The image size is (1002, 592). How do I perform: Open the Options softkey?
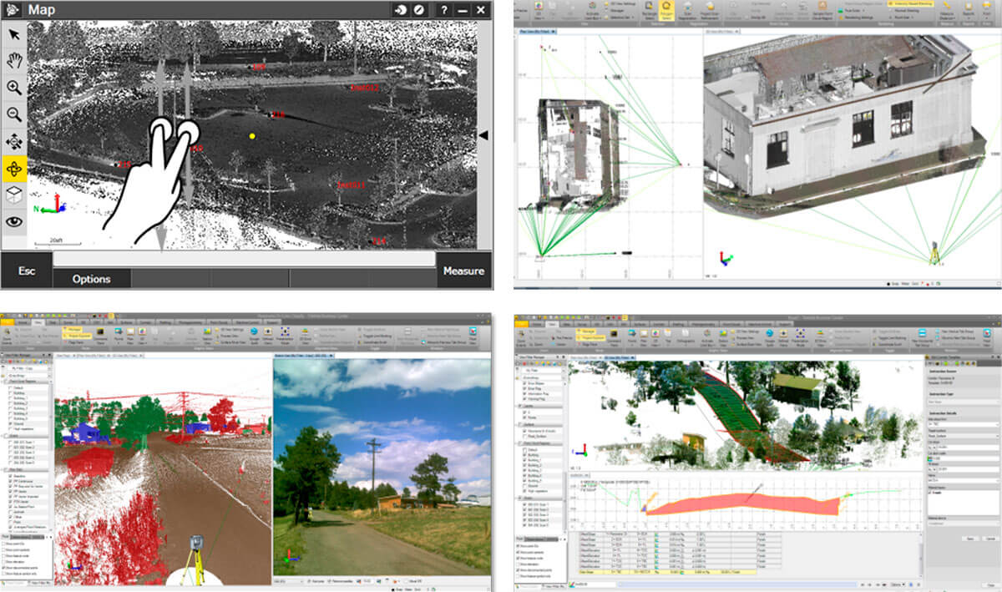pos(92,278)
